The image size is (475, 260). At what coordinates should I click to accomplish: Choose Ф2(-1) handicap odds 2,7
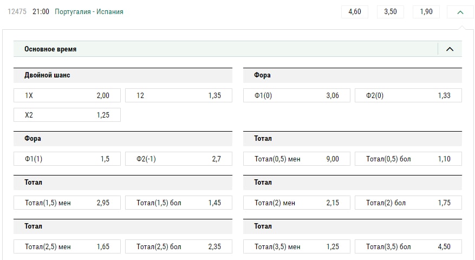(x=179, y=159)
